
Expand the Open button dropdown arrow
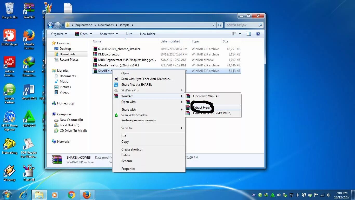[x=91, y=34]
